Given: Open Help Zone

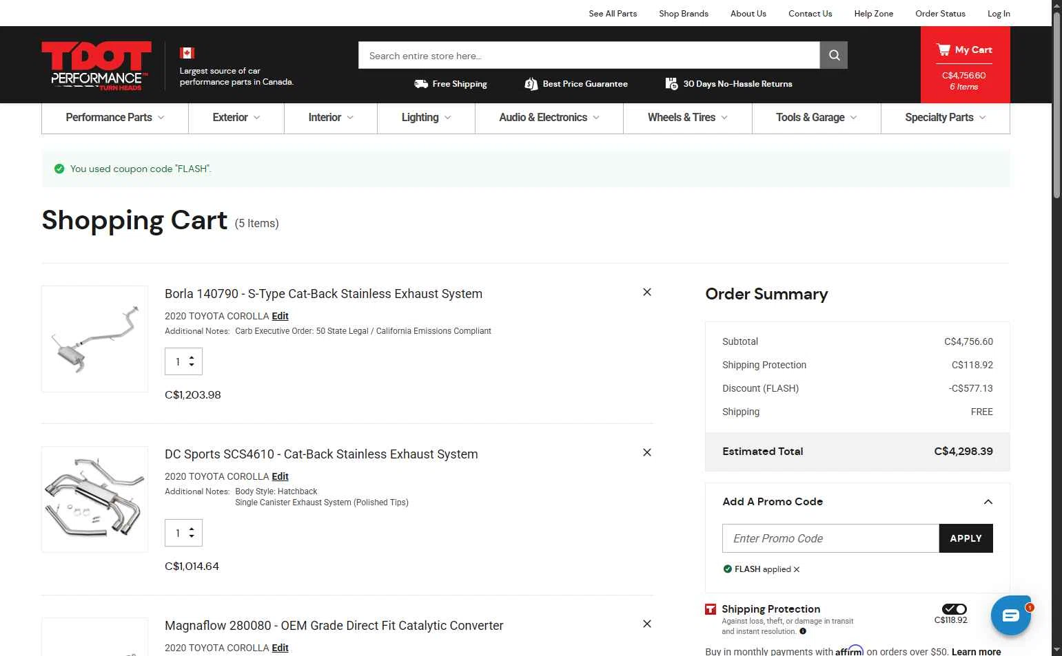Looking at the screenshot, I should tap(874, 13).
